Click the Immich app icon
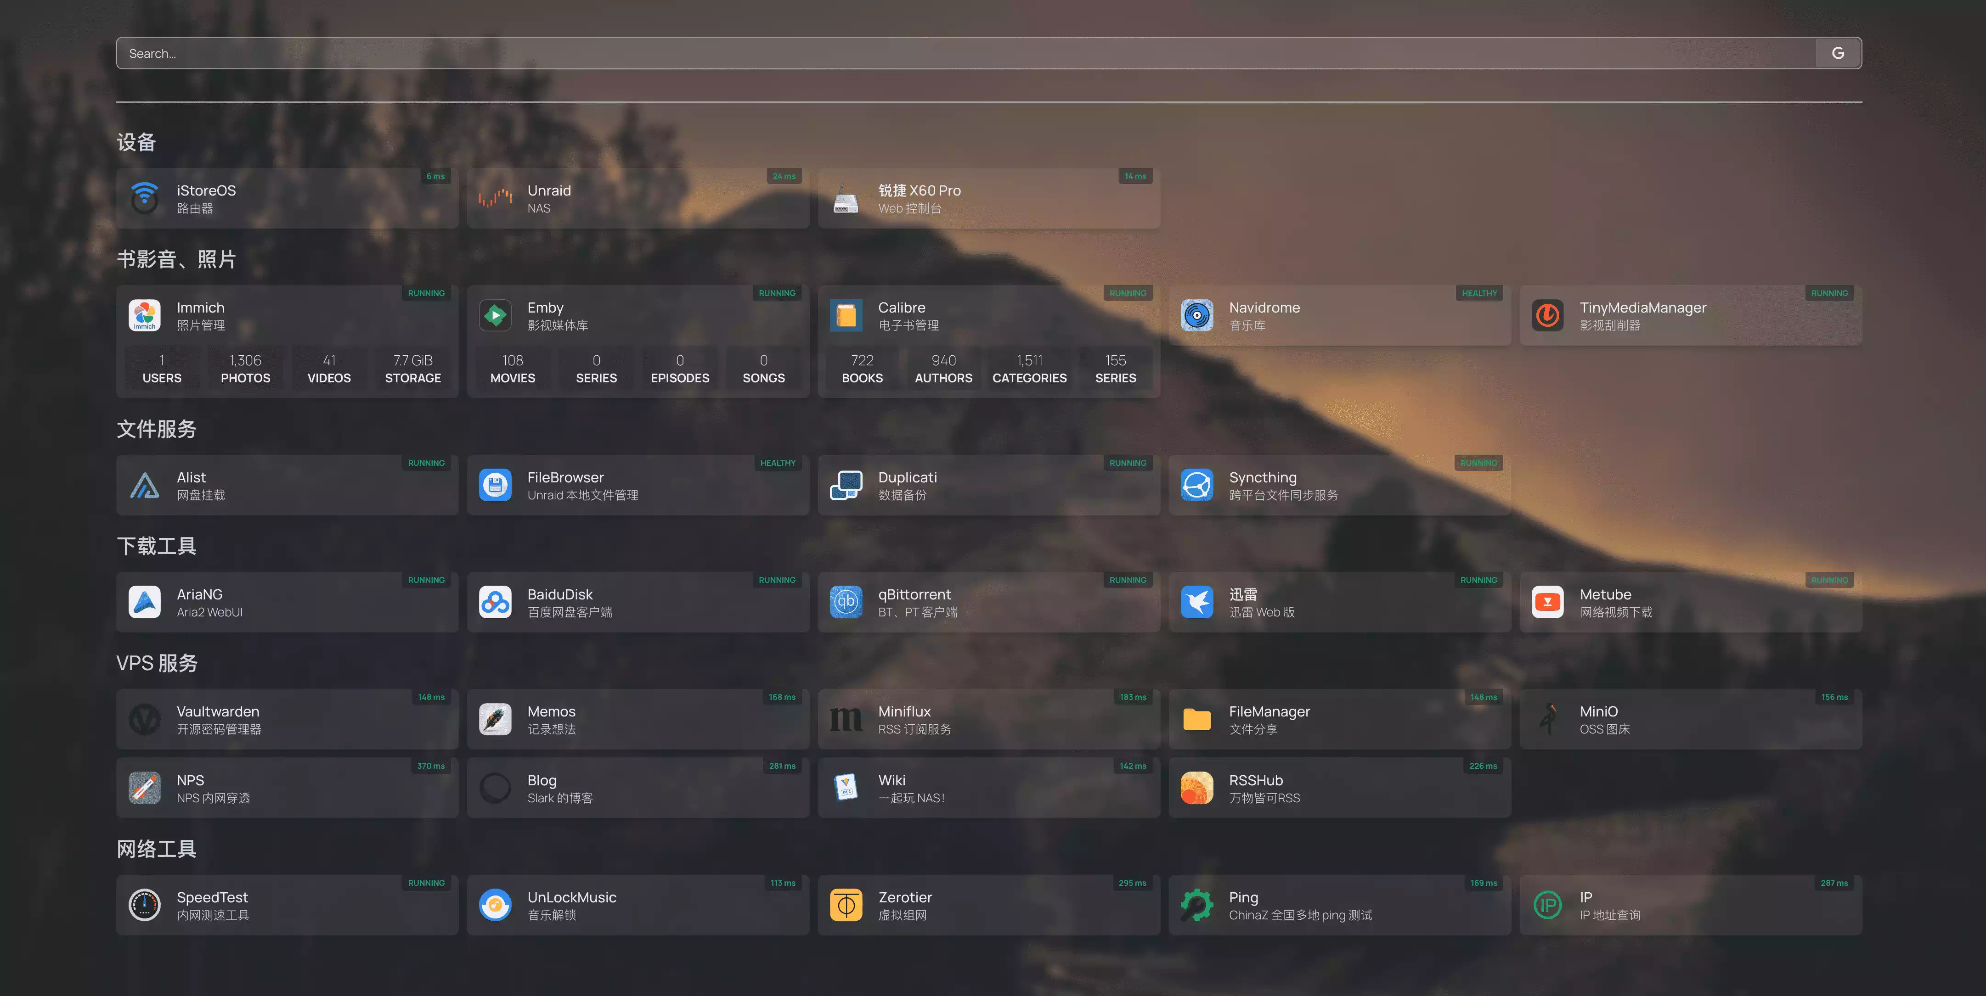 click(144, 316)
